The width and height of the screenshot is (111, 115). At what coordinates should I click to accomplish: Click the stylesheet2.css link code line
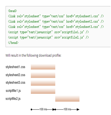[x=56, y=21]
